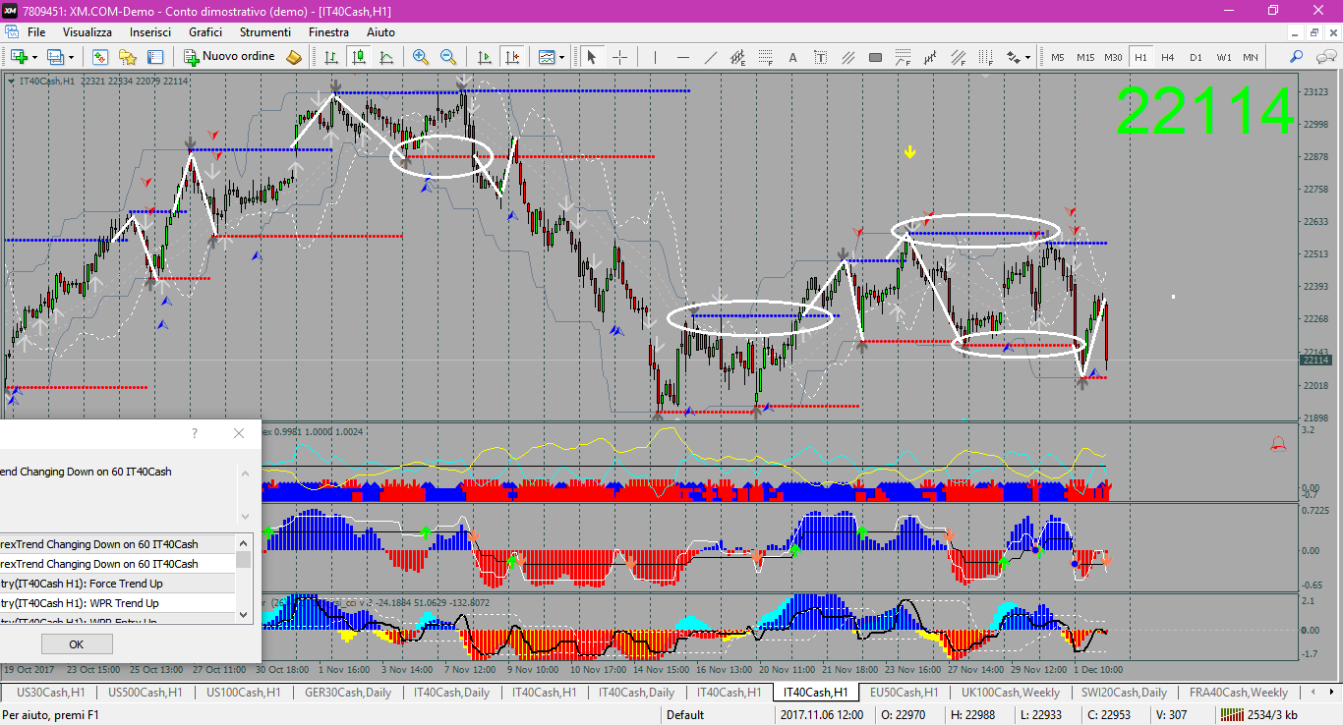Screen dimensions: 1343x725
Task: Toggle chart auto scroll
Action: click(x=484, y=57)
